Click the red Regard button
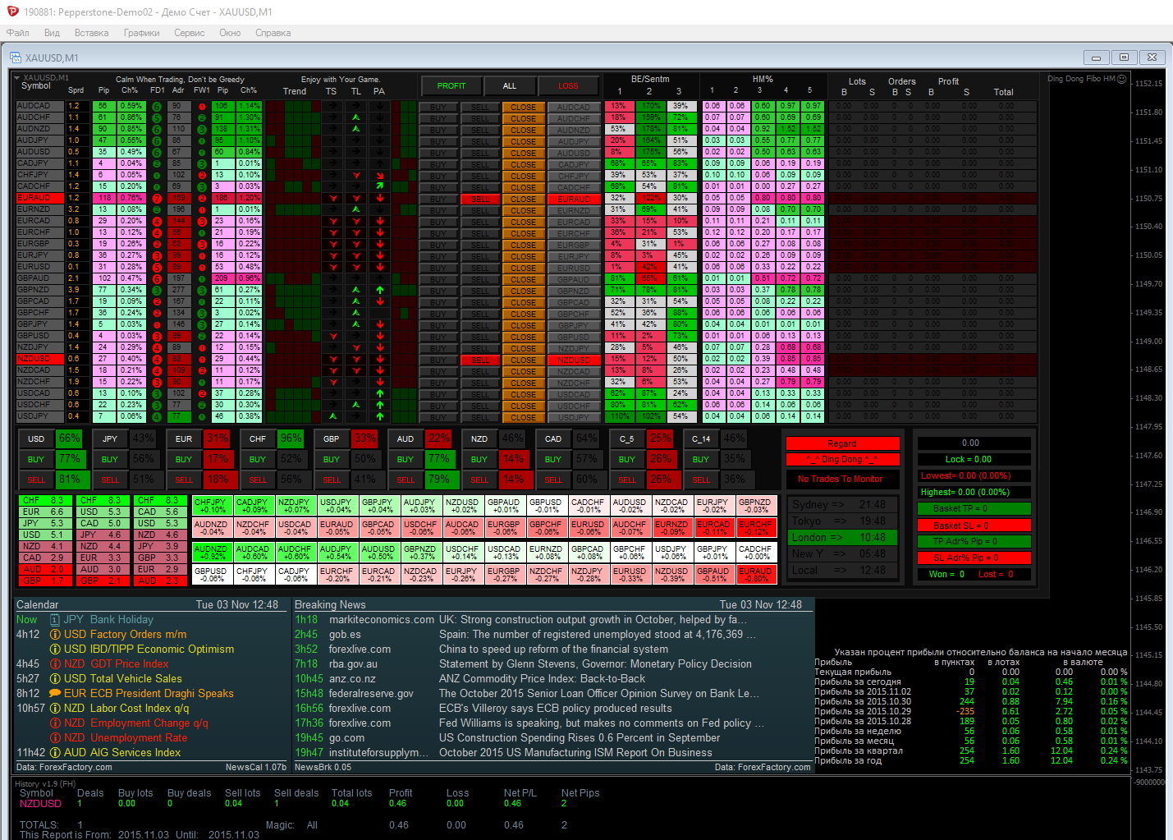The image size is (1173, 840). point(841,443)
